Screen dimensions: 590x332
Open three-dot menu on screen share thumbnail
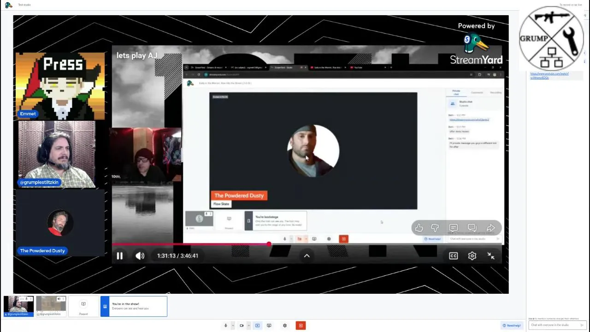point(63,299)
